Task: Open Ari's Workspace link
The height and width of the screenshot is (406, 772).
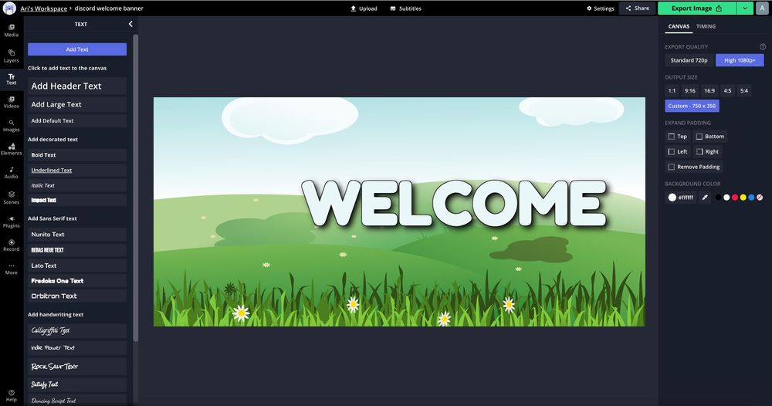Action: pos(42,8)
